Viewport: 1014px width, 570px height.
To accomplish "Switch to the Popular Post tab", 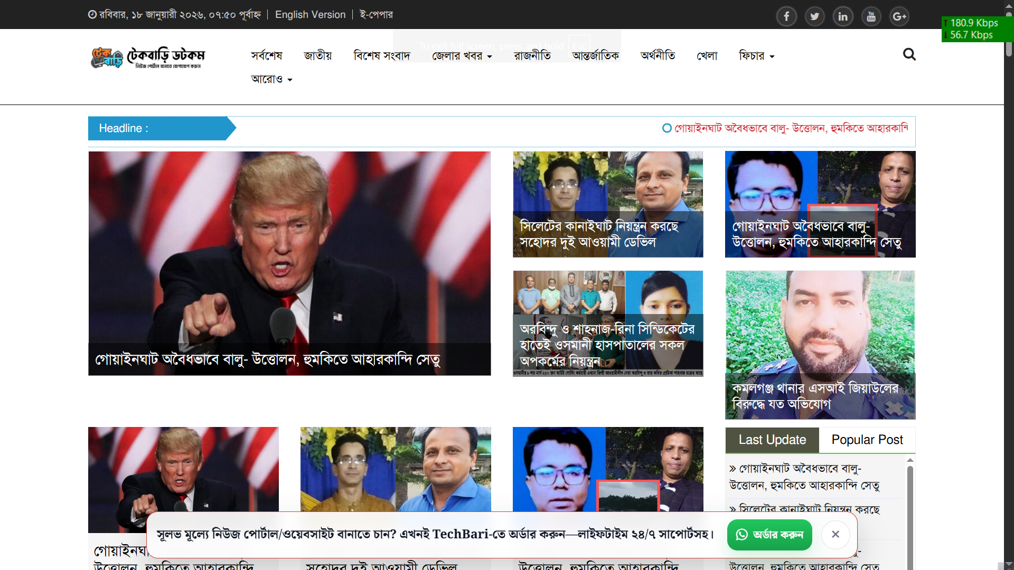I will (867, 440).
